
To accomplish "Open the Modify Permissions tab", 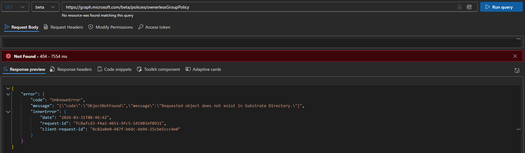I will 110,27.
